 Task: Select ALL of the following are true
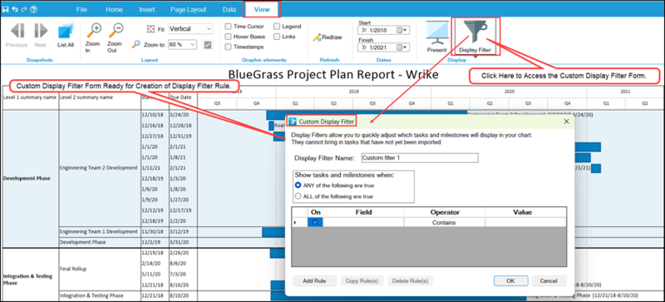coord(298,196)
